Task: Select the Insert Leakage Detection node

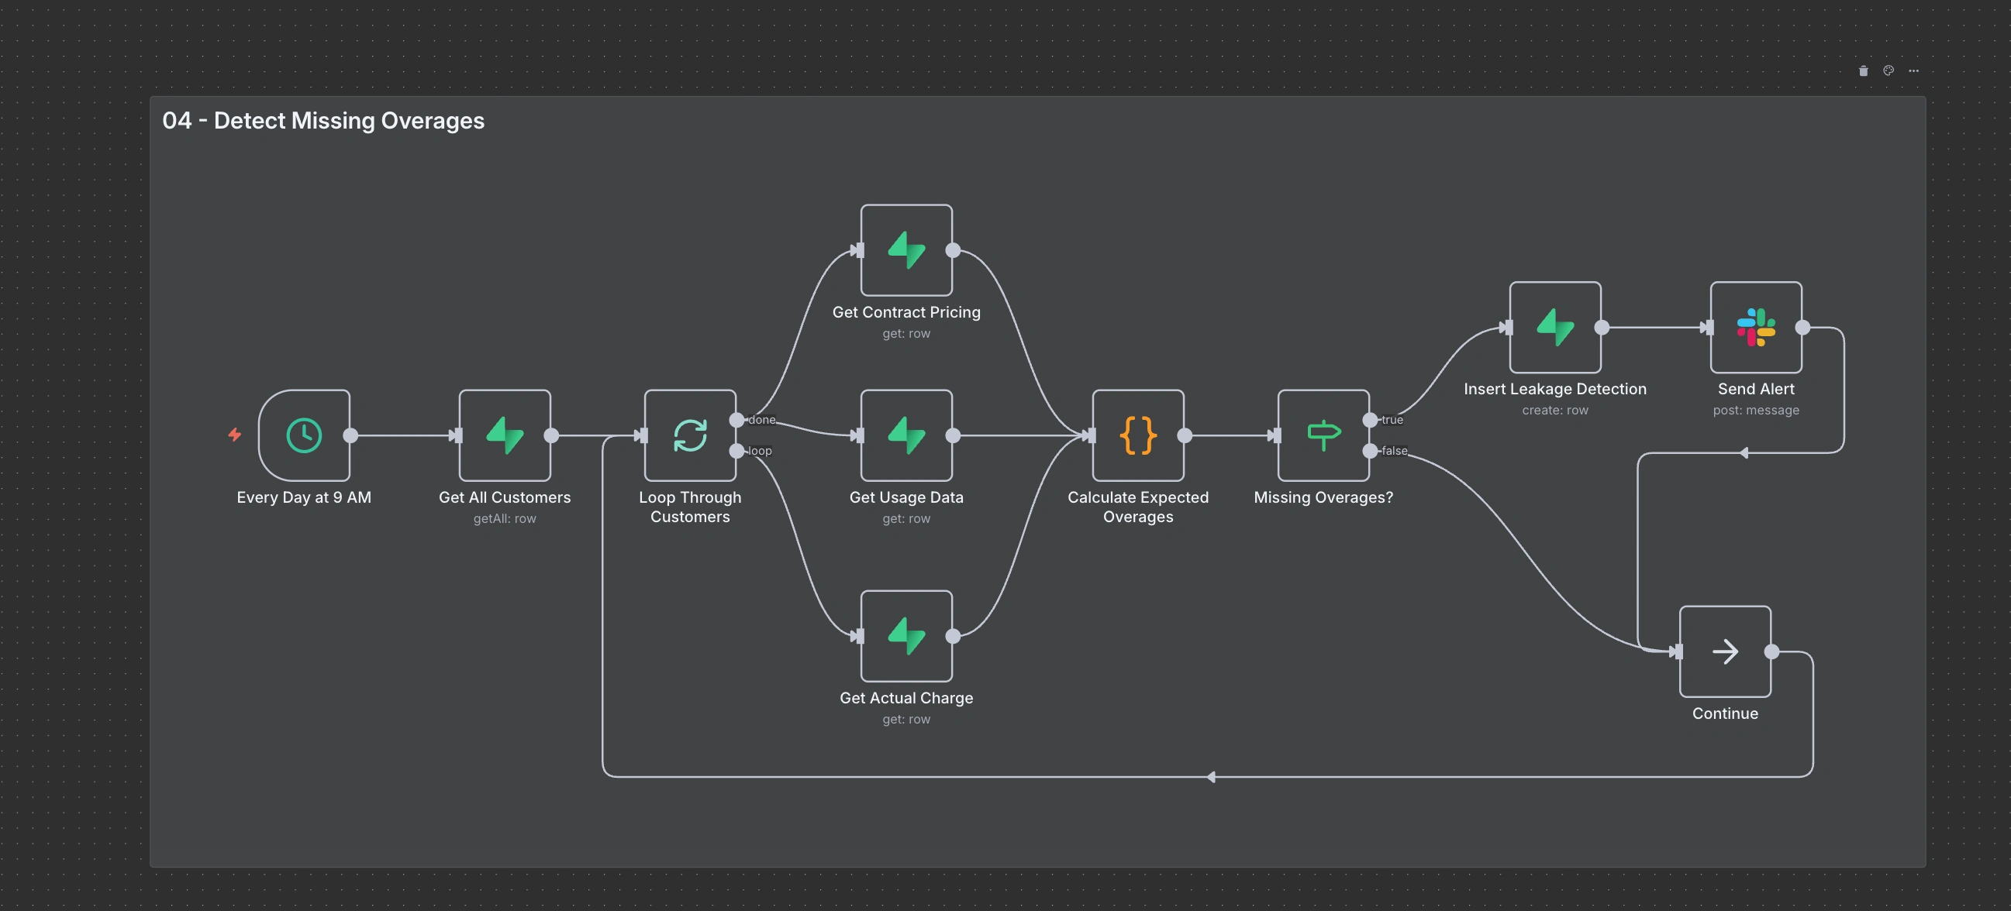Action: tap(1554, 328)
